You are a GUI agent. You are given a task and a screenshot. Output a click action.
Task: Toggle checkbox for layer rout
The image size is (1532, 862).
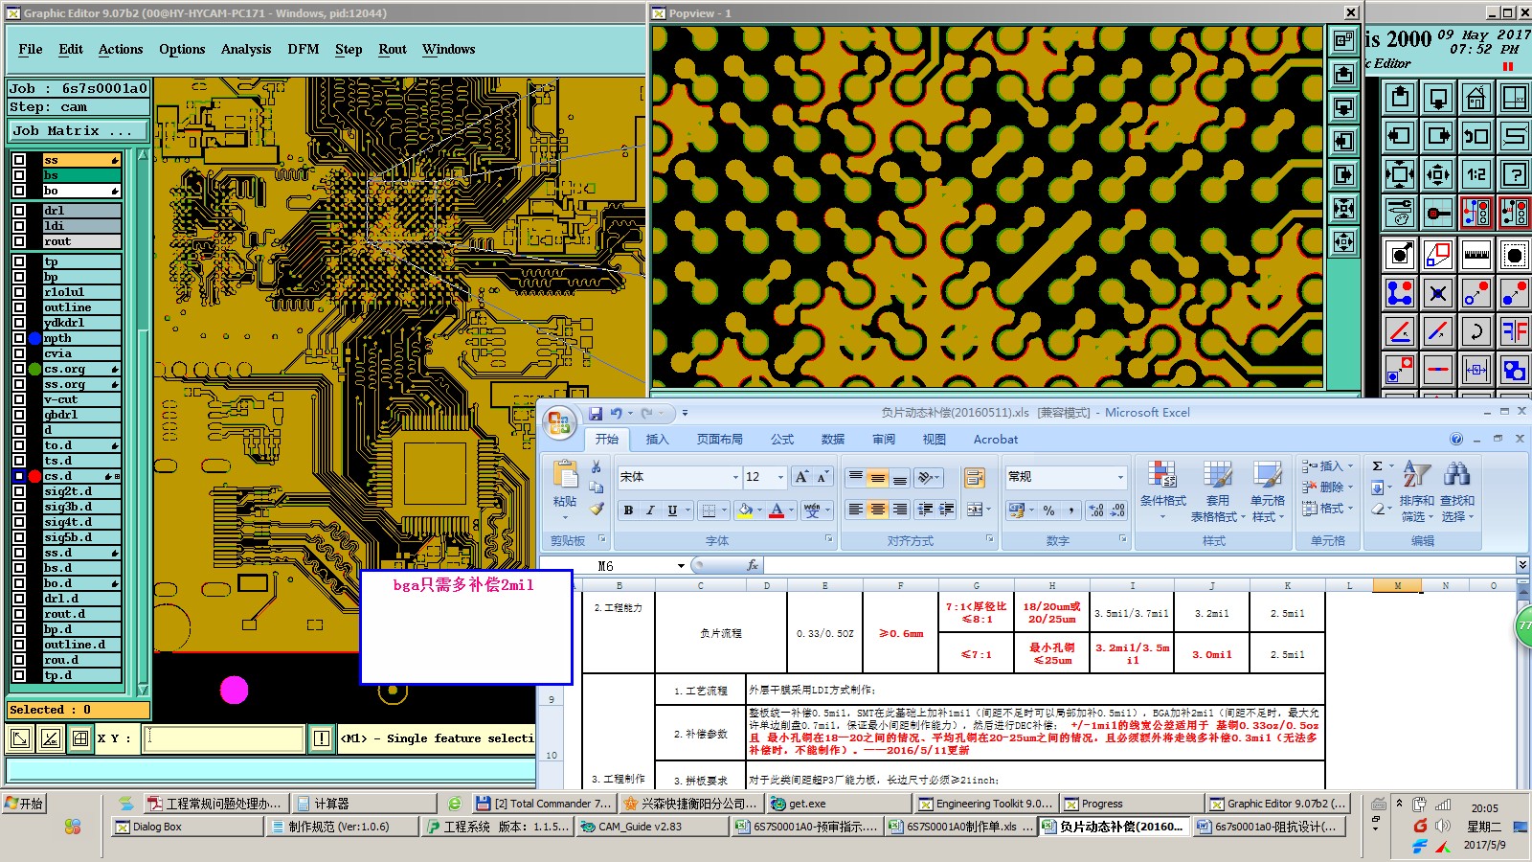(19, 241)
